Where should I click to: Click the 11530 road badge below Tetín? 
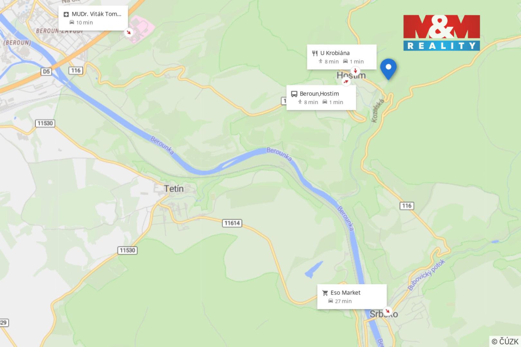[x=128, y=250]
